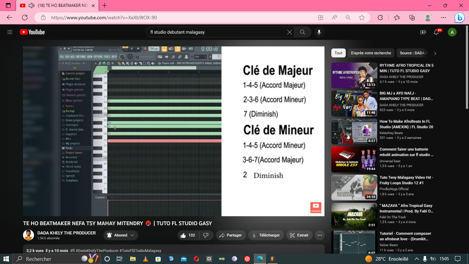This screenshot has width=469, height=264.
Task: Like the video with thumbs up
Action: click(187, 235)
